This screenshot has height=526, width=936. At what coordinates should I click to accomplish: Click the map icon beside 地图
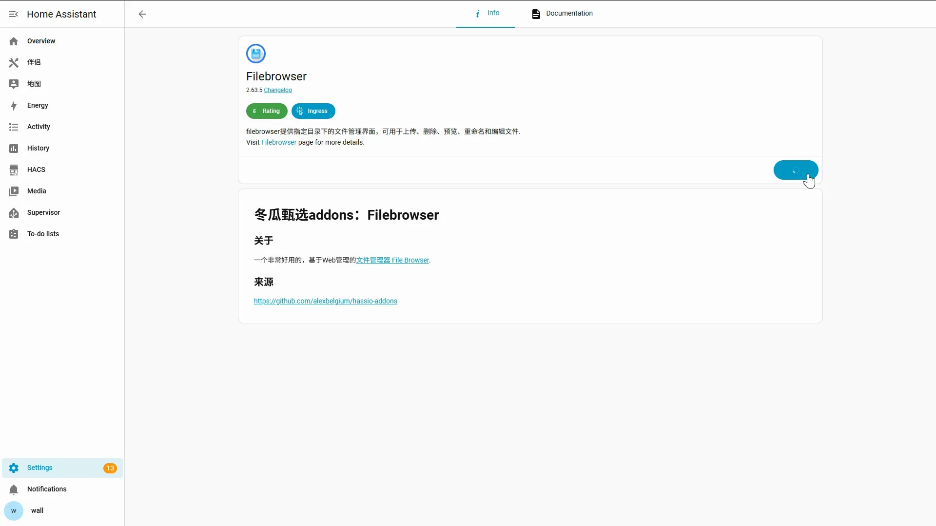14,84
